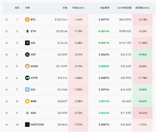156x132 pixels.
Task: Sort by the 资金费率 column header
Action: 105,8
